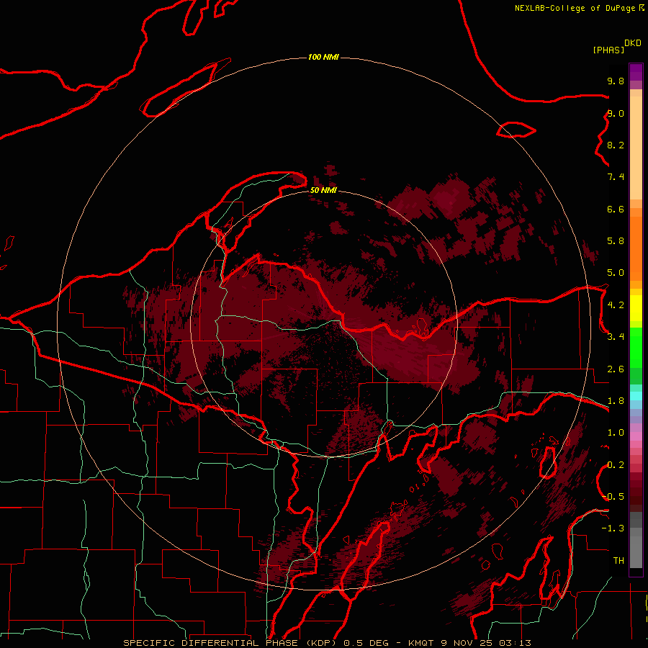The height and width of the screenshot is (648, 648).
Task: Pick the cyan band on color bar
Action: point(636,396)
